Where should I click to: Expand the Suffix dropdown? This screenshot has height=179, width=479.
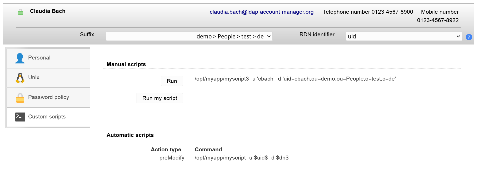(x=189, y=36)
